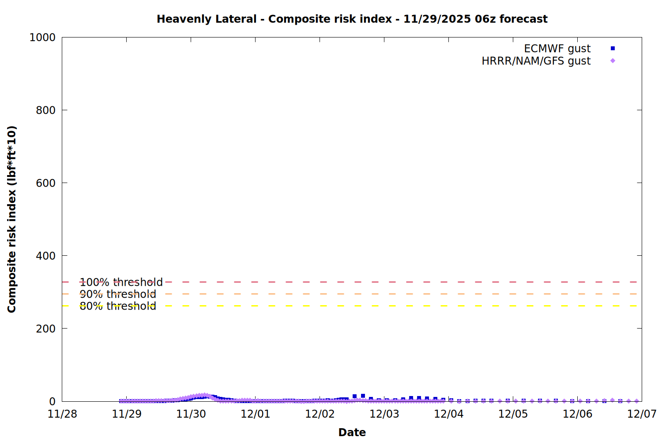The height and width of the screenshot is (441, 662).
Task: Select the 12/04 date tick label
Action: point(449,414)
